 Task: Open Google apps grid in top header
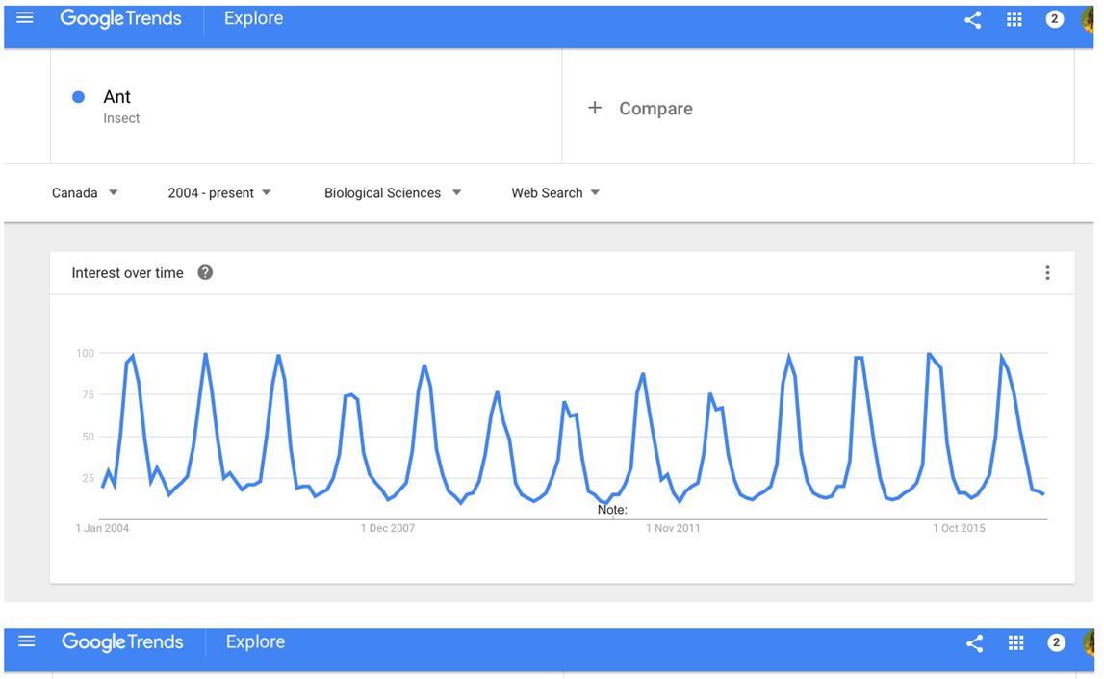pos(1014,19)
